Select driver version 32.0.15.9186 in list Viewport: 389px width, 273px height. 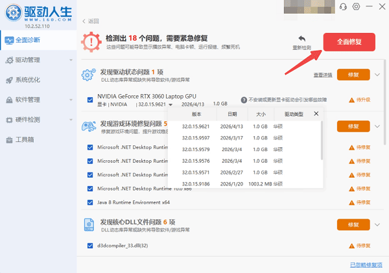pyautogui.click(x=245, y=184)
